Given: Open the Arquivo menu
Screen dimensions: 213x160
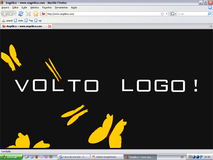Looking at the screenshot, I should tap(5, 7).
